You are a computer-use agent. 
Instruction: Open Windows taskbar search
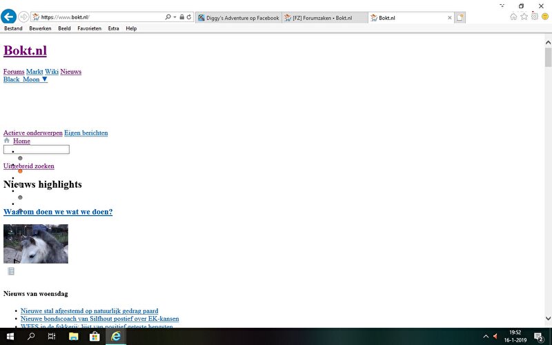click(x=31, y=337)
